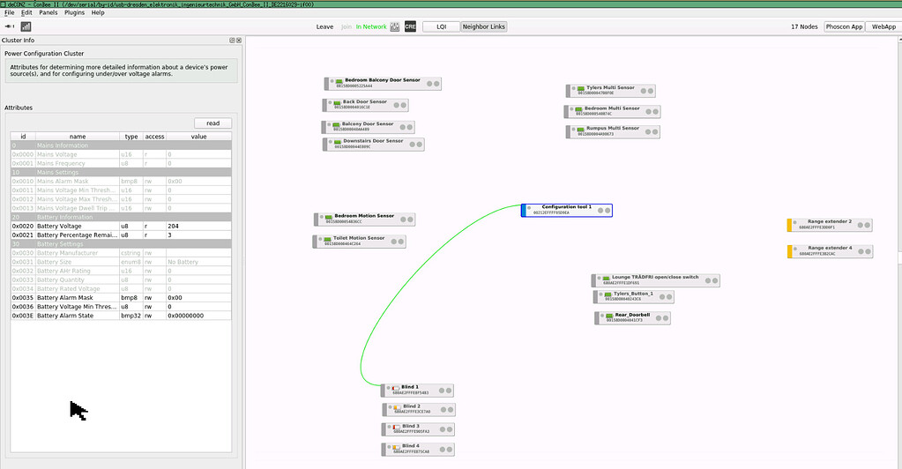This screenshot has height=469, width=902.
Task: Close the Cluster Info panel
Action: (239, 41)
